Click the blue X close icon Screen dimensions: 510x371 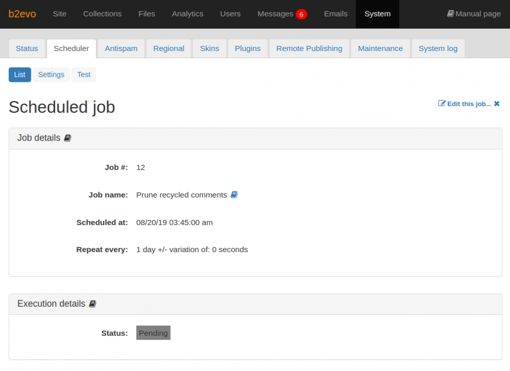[x=497, y=104]
